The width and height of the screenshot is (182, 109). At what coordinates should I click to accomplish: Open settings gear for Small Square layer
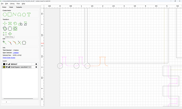pyautogui.click(x=36, y=67)
